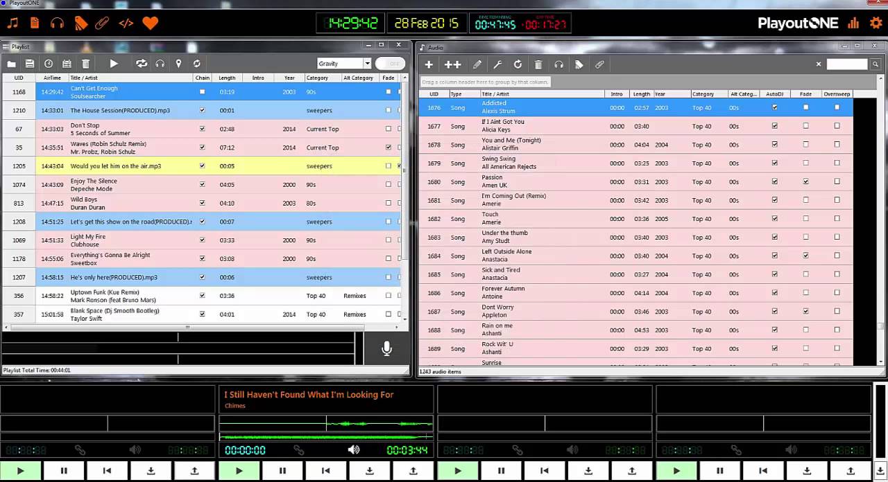Toggle the AutoDJ checkbox for Dont Worry
888x482 pixels.
click(774, 312)
